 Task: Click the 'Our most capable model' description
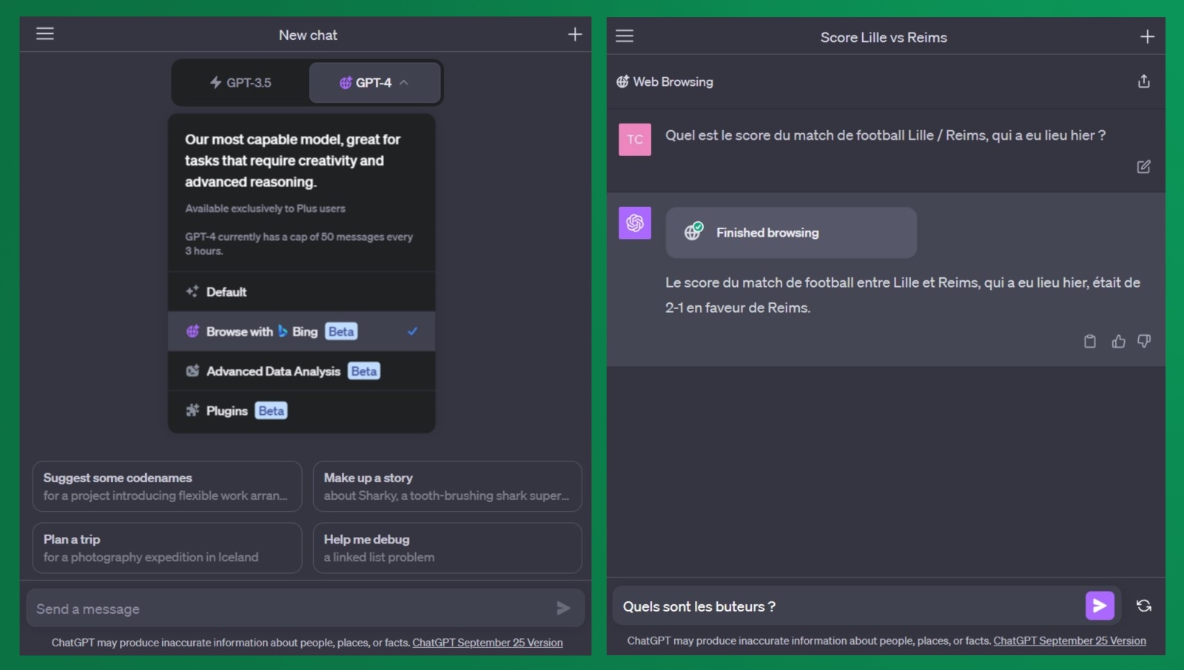(292, 160)
